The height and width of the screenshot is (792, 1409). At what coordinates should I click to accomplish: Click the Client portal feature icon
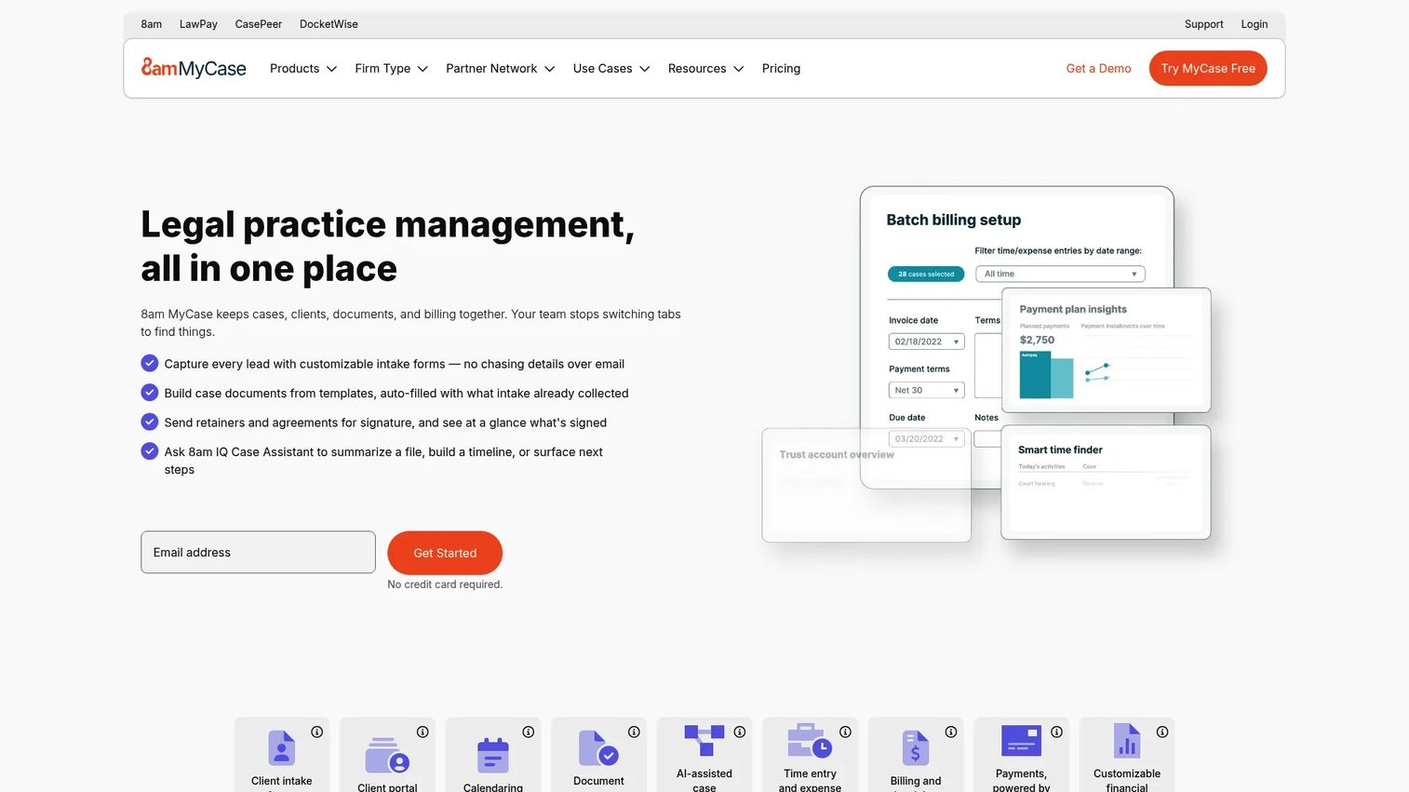point(387,756)
